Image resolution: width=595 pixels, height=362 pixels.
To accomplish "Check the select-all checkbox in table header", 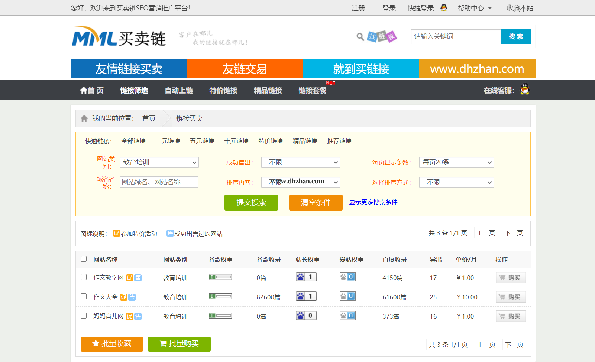I will coord(84,259).
